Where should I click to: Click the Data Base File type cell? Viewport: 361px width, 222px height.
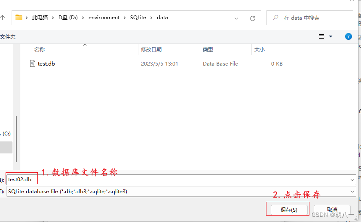(x=220, y=64)
